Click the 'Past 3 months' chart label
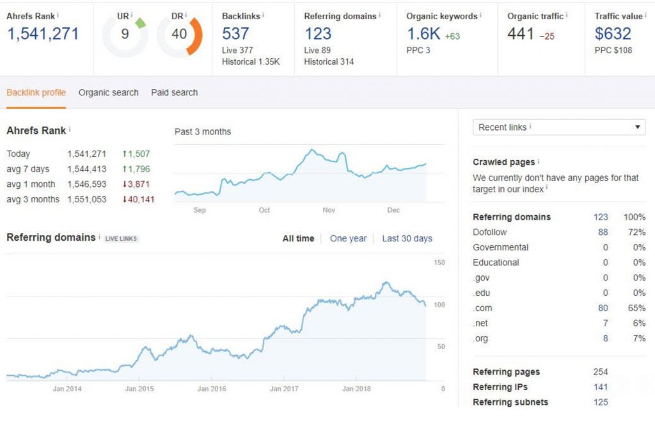The image size is (655, 431). [203, 132]
